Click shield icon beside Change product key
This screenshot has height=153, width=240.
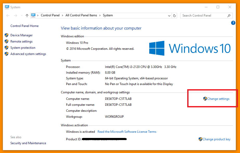point(200,139)
